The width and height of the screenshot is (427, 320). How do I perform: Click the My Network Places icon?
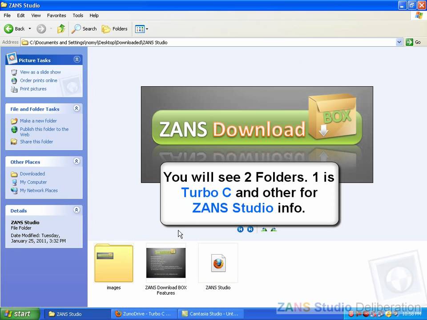(x=14, y=191)
